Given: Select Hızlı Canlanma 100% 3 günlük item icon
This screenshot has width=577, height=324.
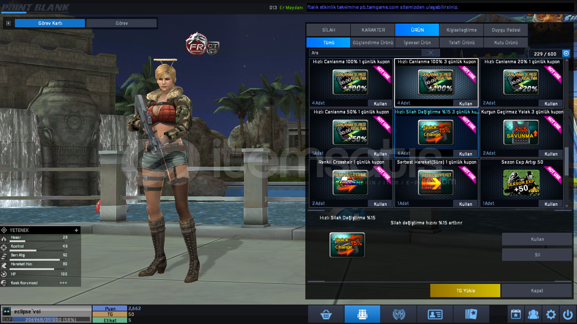Looking at the screenshot, I should point(436,82).
